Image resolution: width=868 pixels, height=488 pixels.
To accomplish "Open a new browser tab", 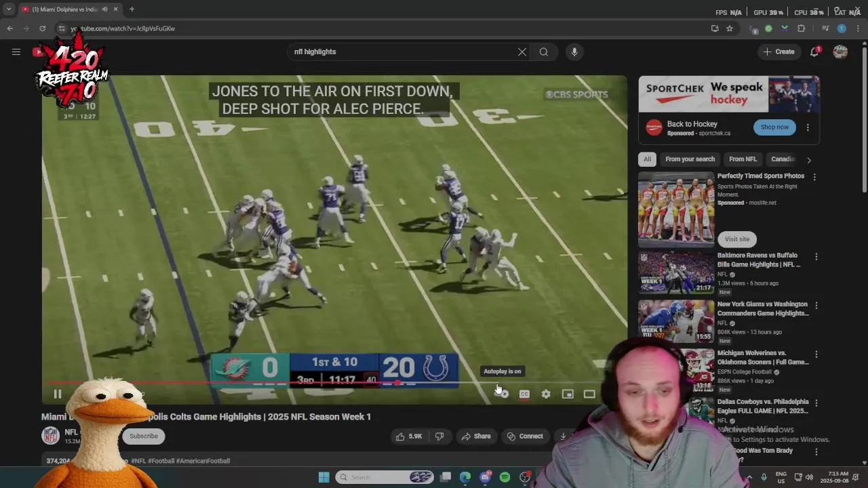I will click(132, 9).
